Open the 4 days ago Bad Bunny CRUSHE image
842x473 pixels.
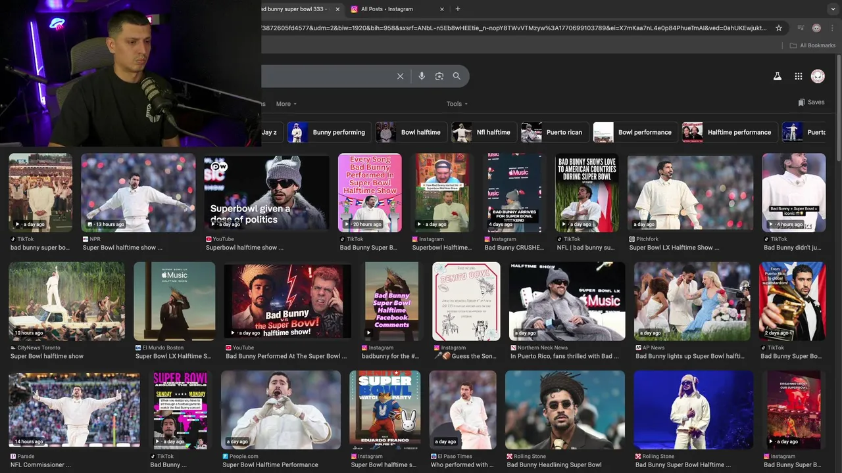click(x=514, y=192)
